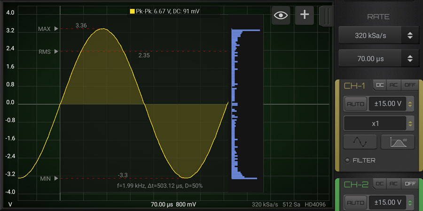The height and width of the screenshot is (211, 423).
Task: Click the eye visibility icon
Action: (x=281, y=15)
